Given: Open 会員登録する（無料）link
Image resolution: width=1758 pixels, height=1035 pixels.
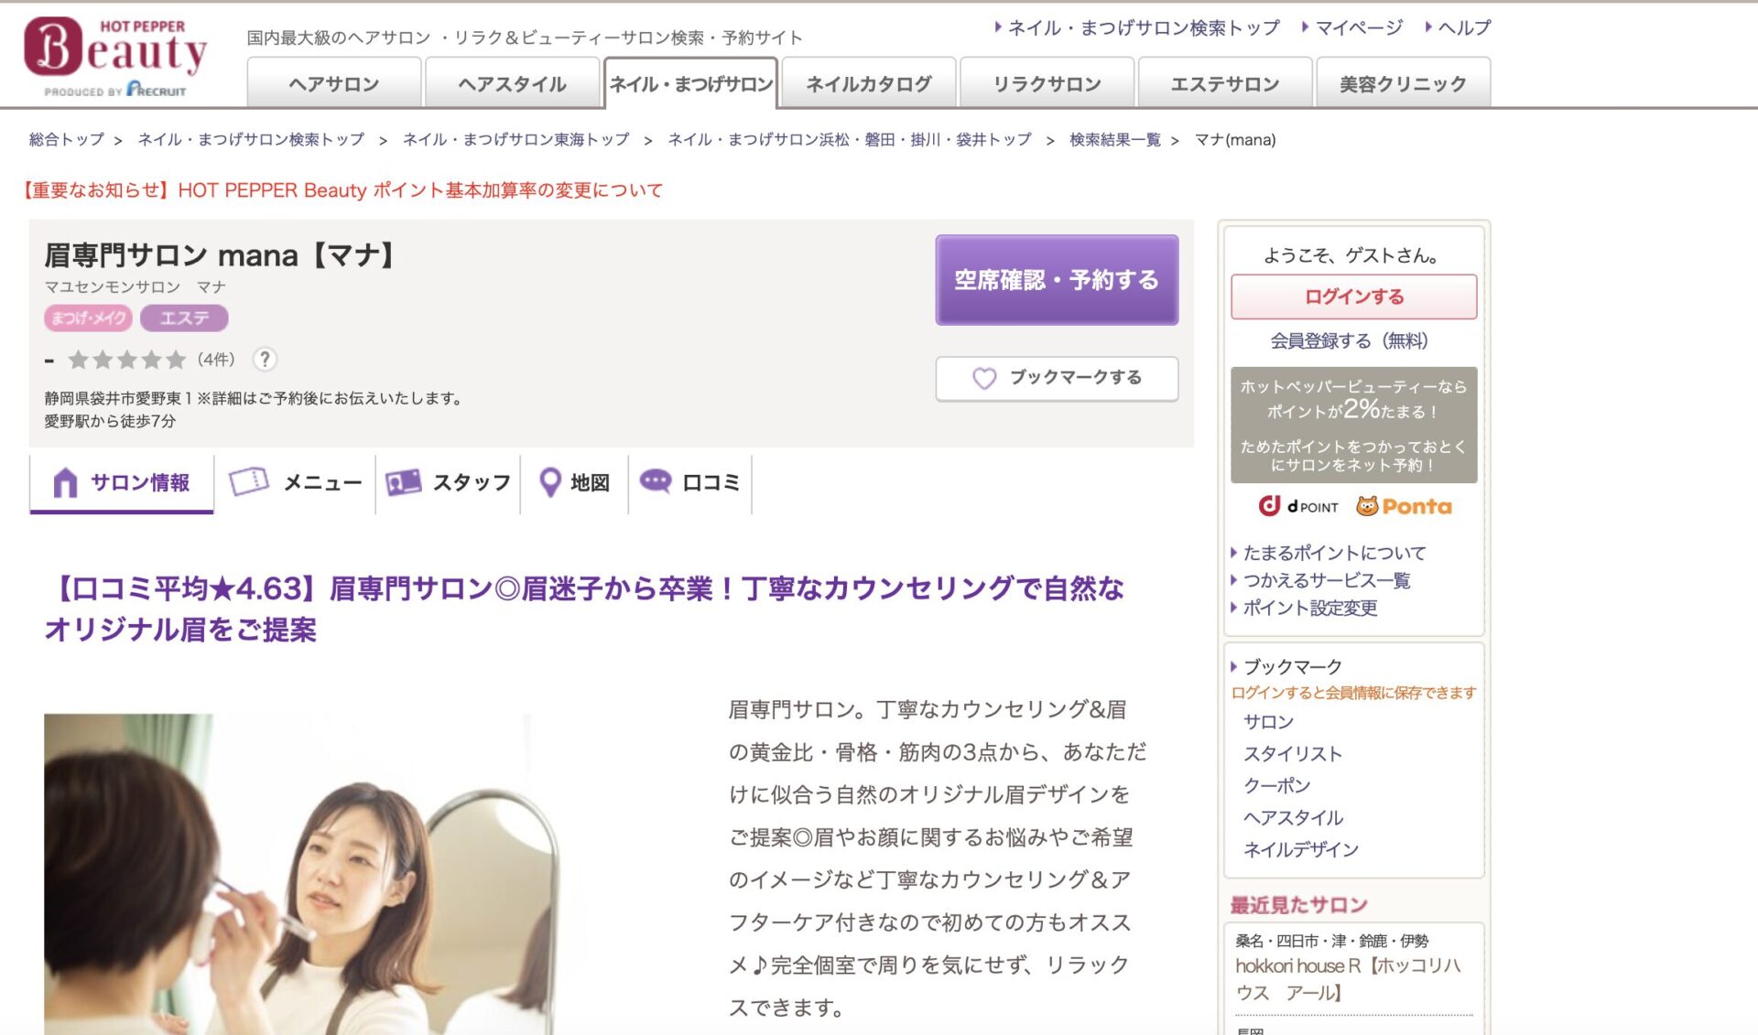Looking at the screenshot, I should [x=1349, y=341].
